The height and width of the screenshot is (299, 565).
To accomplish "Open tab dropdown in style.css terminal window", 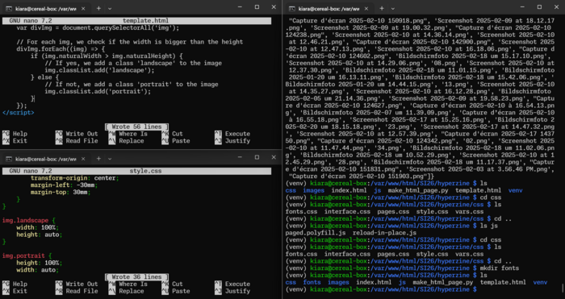I will [110, 159].
